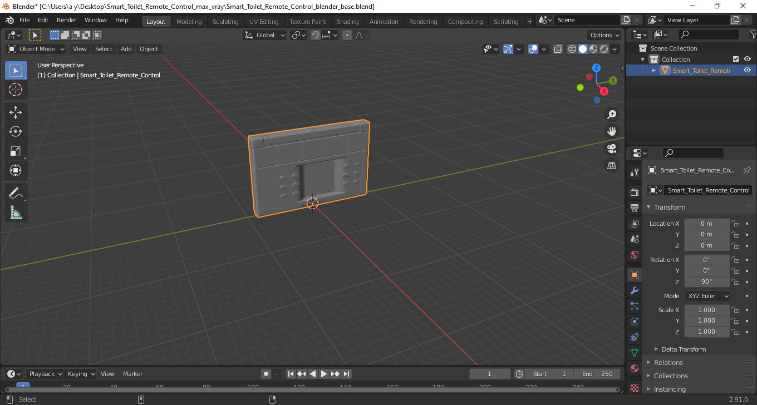Jump to the timeline end frame
The width and height of the screenshot is (757, 405).
pos(346,374)
